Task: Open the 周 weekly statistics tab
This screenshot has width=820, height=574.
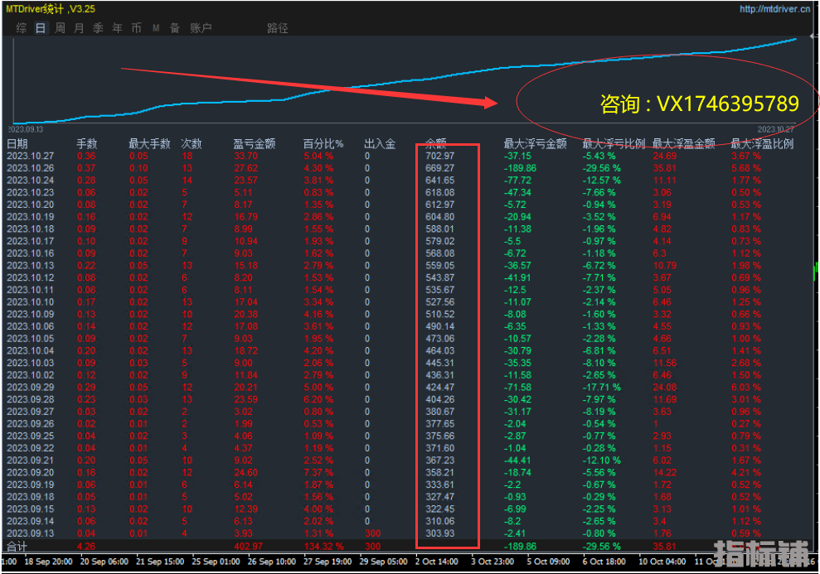Action: coord(61,28)
